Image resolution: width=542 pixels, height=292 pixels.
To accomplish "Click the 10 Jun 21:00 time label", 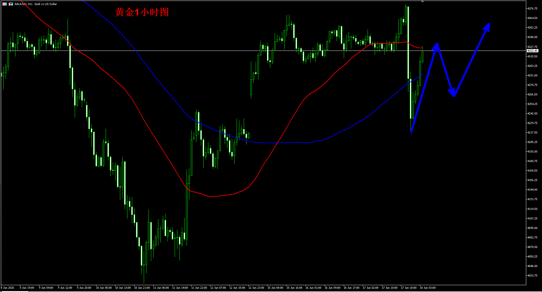I will pyautogui.click(x=142, y=288).
